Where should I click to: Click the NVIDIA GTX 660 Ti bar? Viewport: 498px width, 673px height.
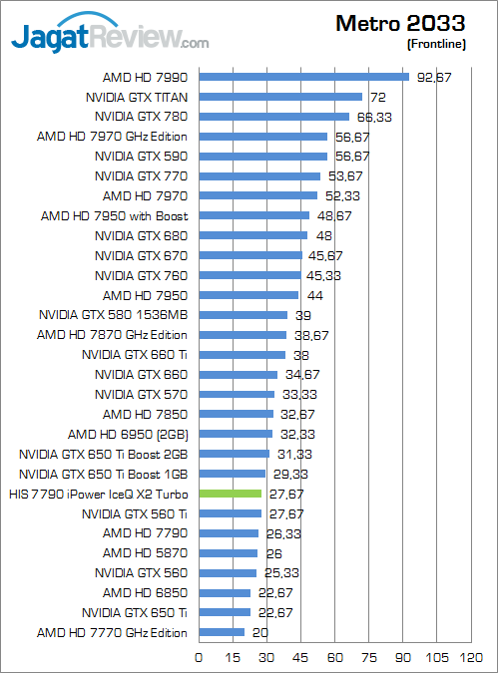[243, 355]
